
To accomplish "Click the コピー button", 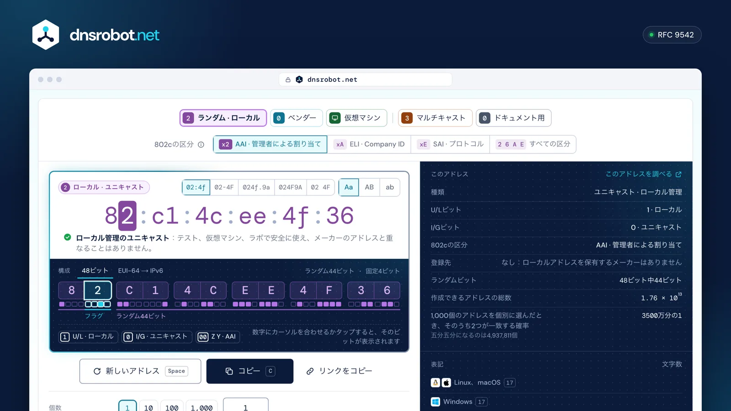I will [250, 371].
